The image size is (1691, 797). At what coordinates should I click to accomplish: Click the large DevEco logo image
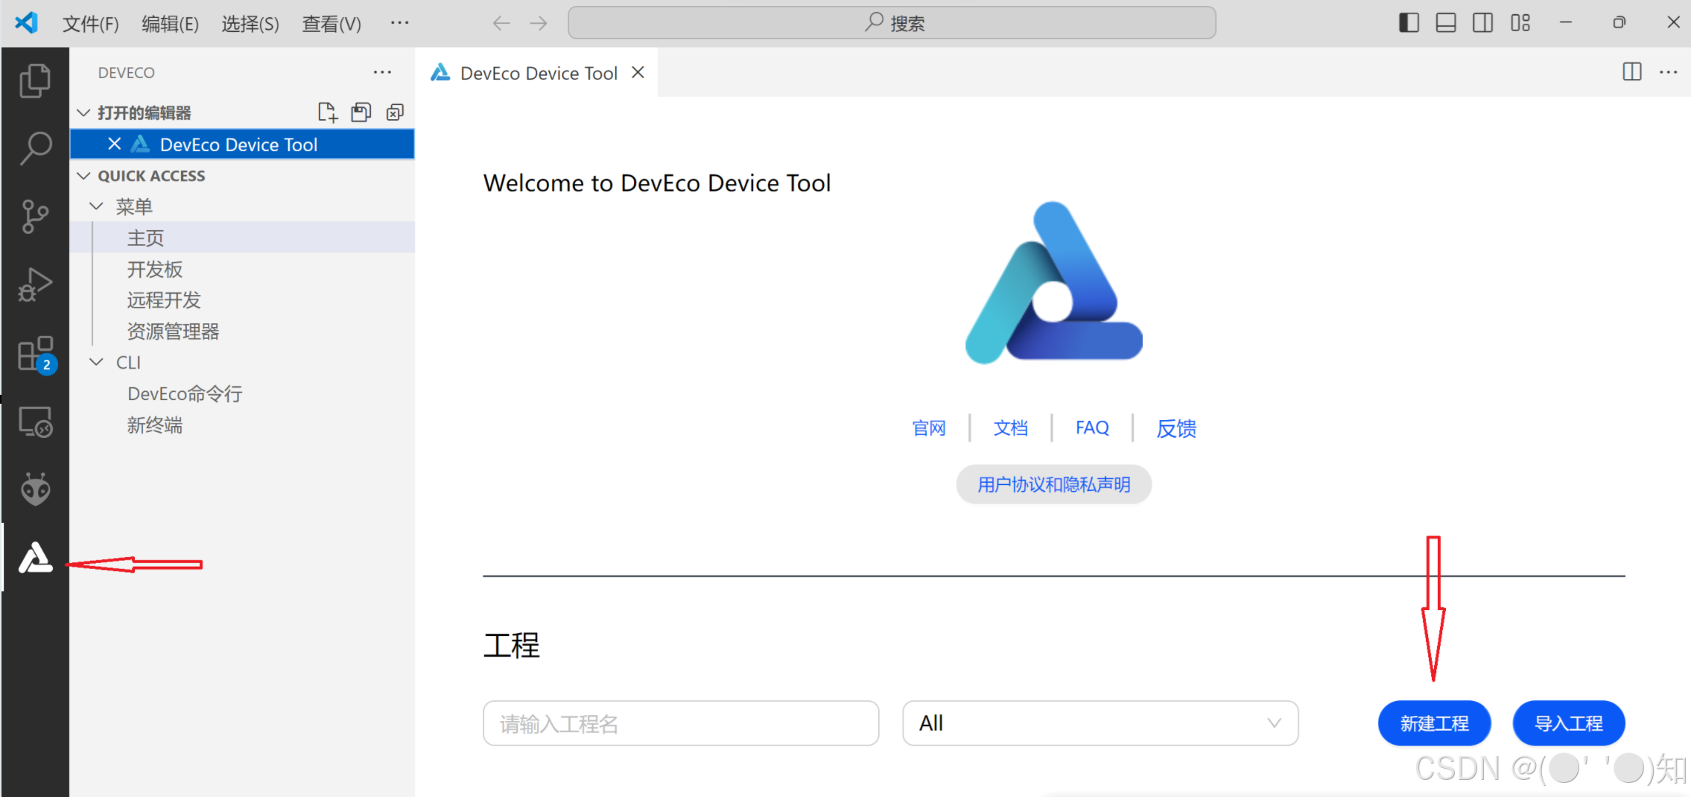coord(1053,283)
